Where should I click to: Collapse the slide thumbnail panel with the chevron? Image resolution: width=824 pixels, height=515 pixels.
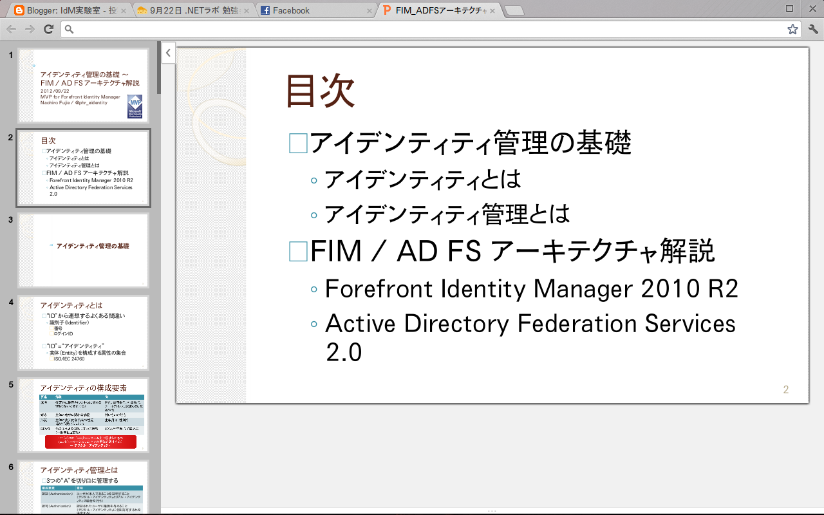point(168,53)
